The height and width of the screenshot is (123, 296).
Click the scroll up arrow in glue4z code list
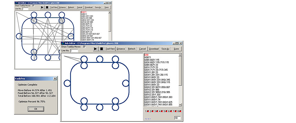click(180, 55)
